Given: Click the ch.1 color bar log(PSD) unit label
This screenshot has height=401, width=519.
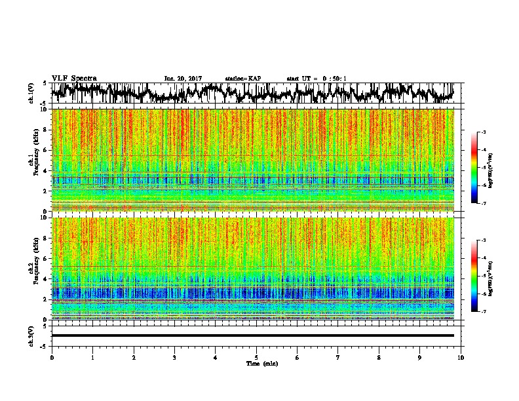Looking at the screenshot, I should point(490,171).
